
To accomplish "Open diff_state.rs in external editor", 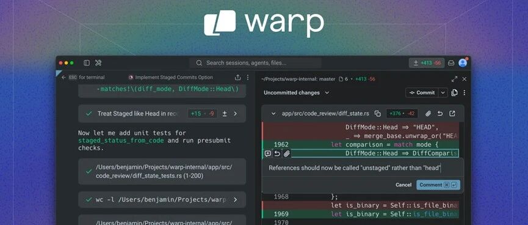I will coord(452,114).
